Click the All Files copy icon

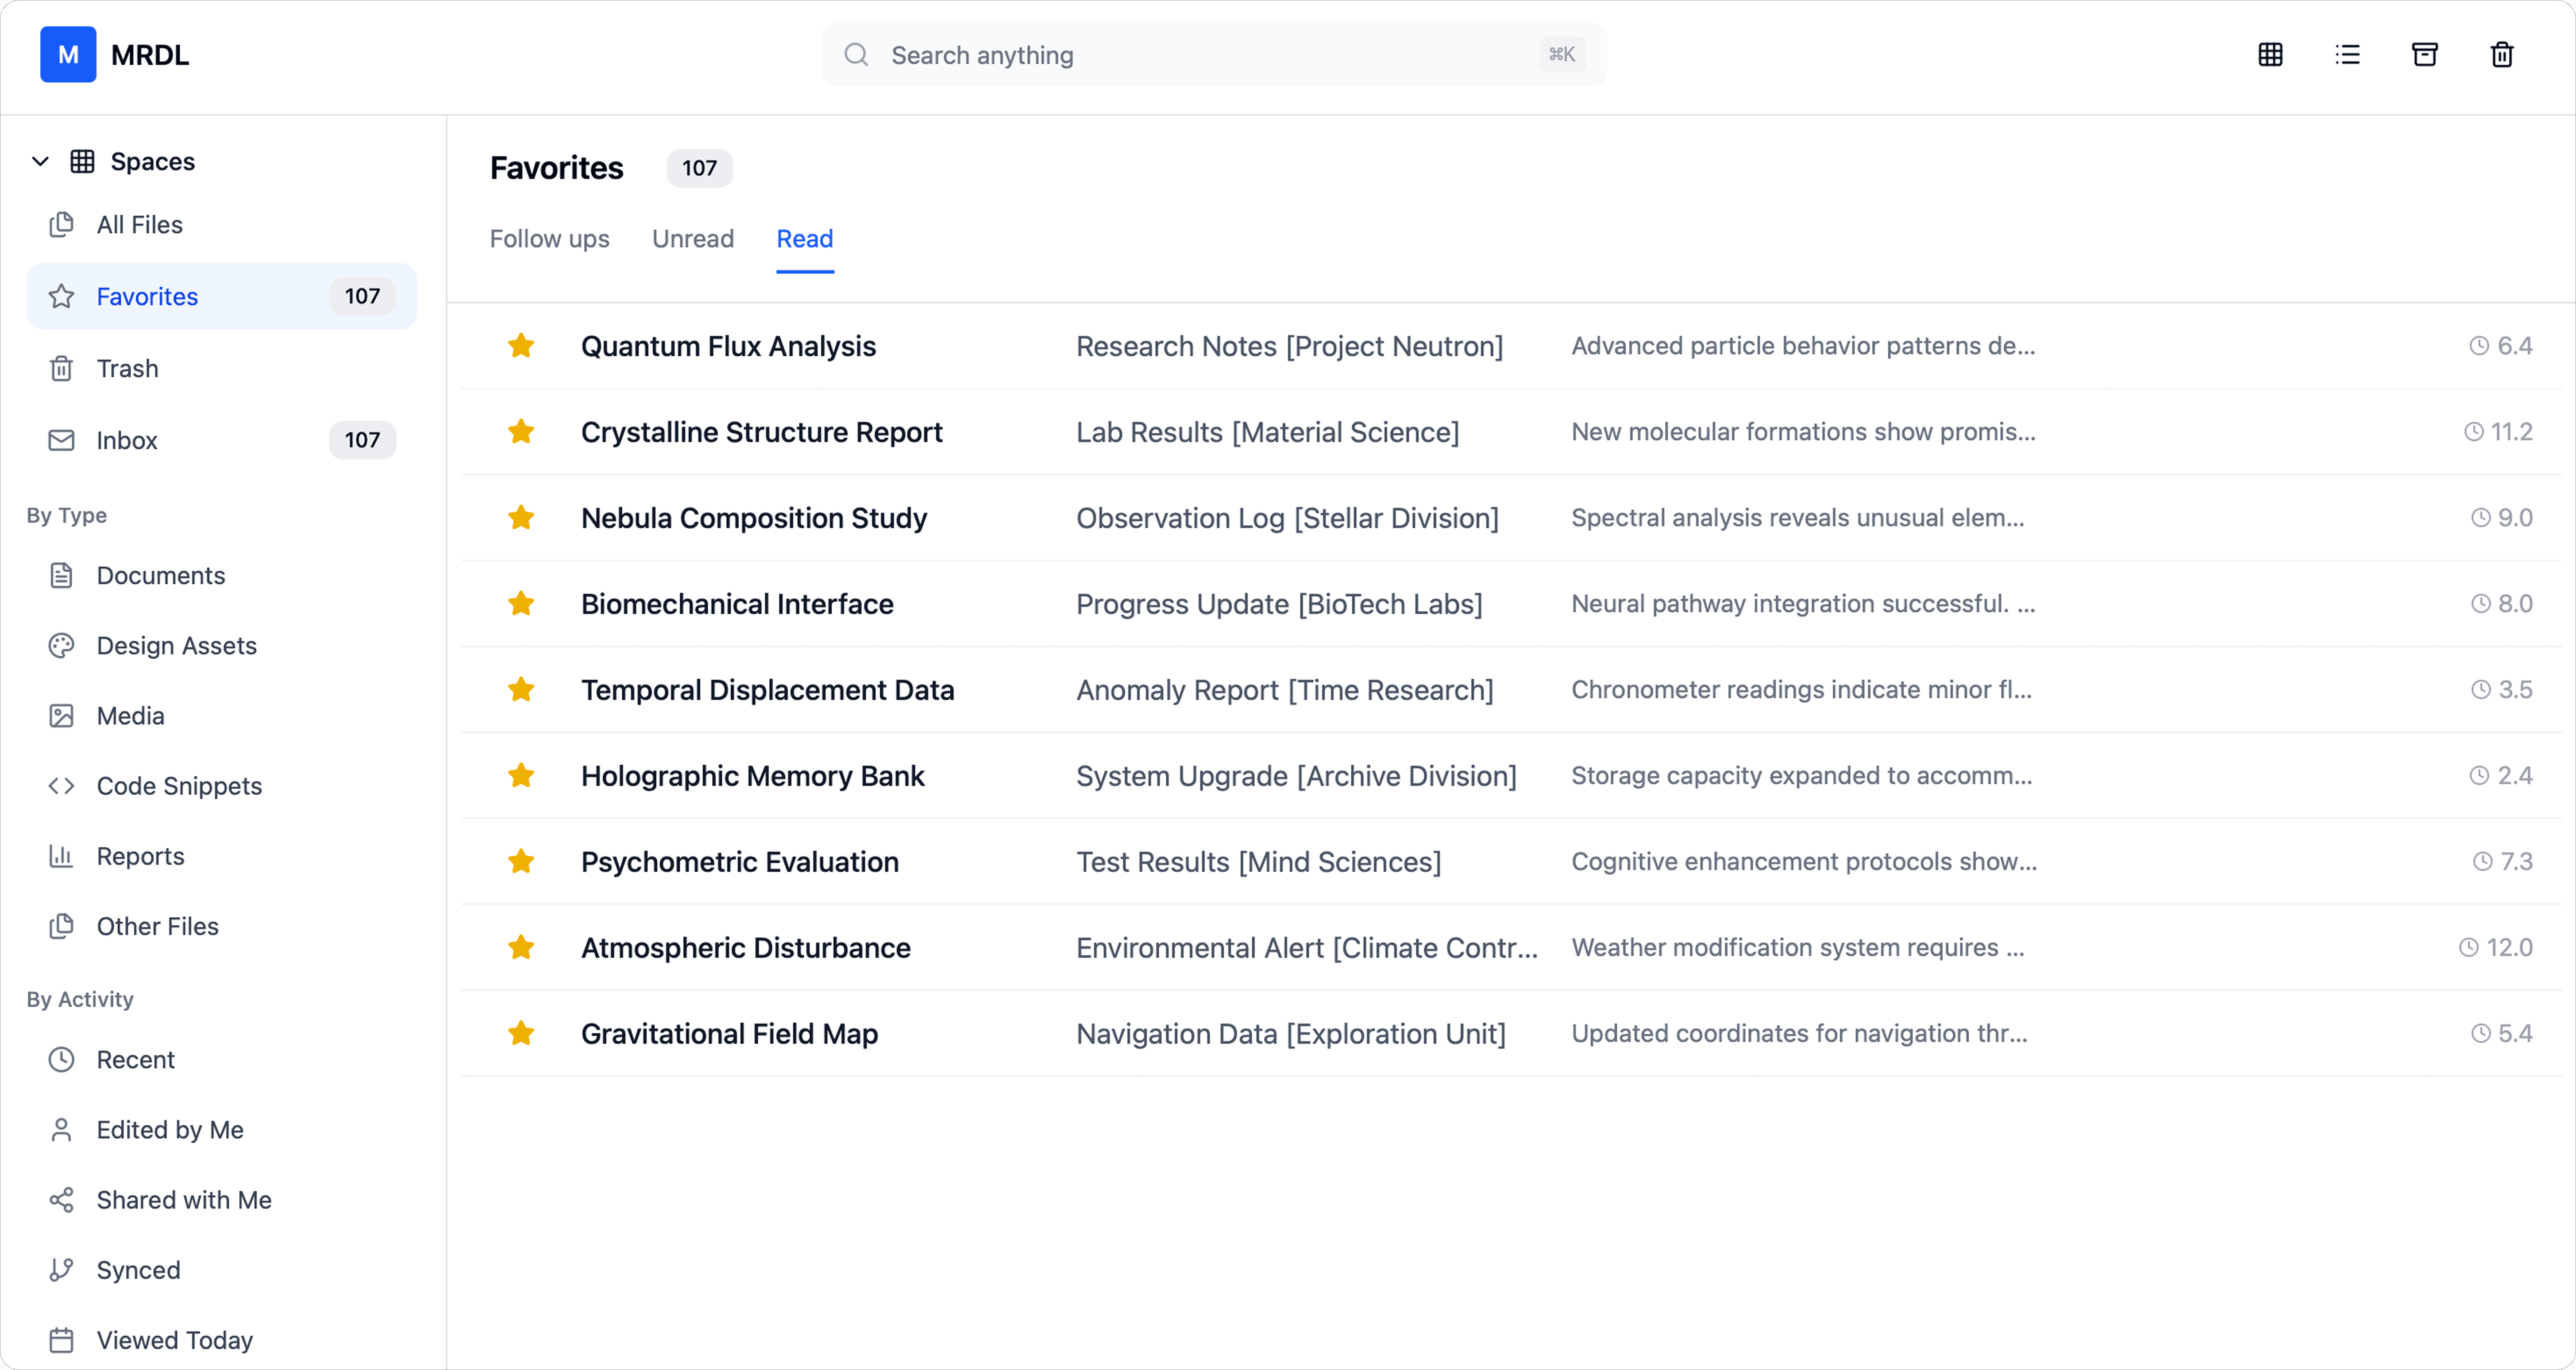click(61, 225)
